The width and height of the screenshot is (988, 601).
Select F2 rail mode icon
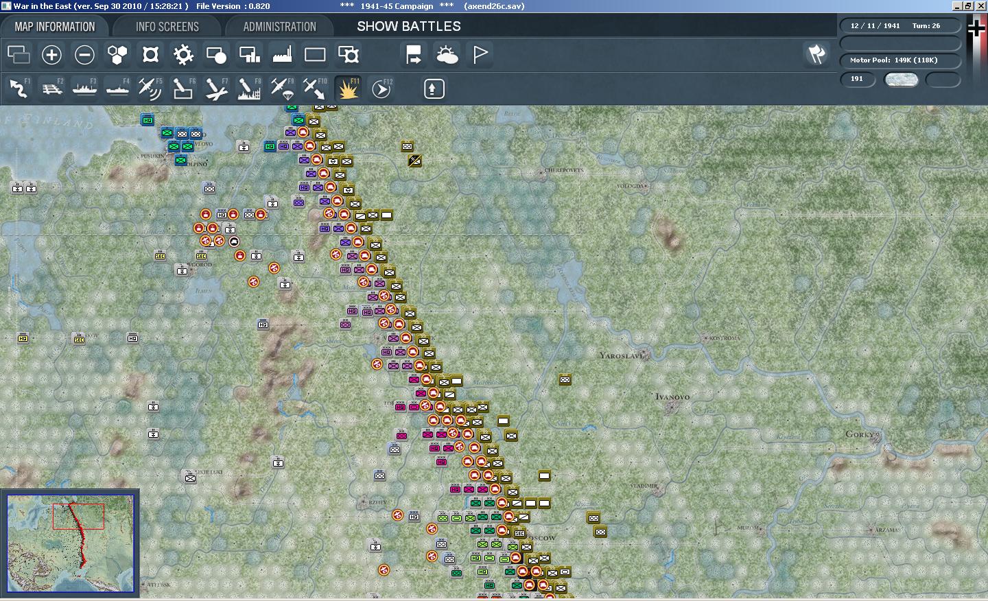51,89
